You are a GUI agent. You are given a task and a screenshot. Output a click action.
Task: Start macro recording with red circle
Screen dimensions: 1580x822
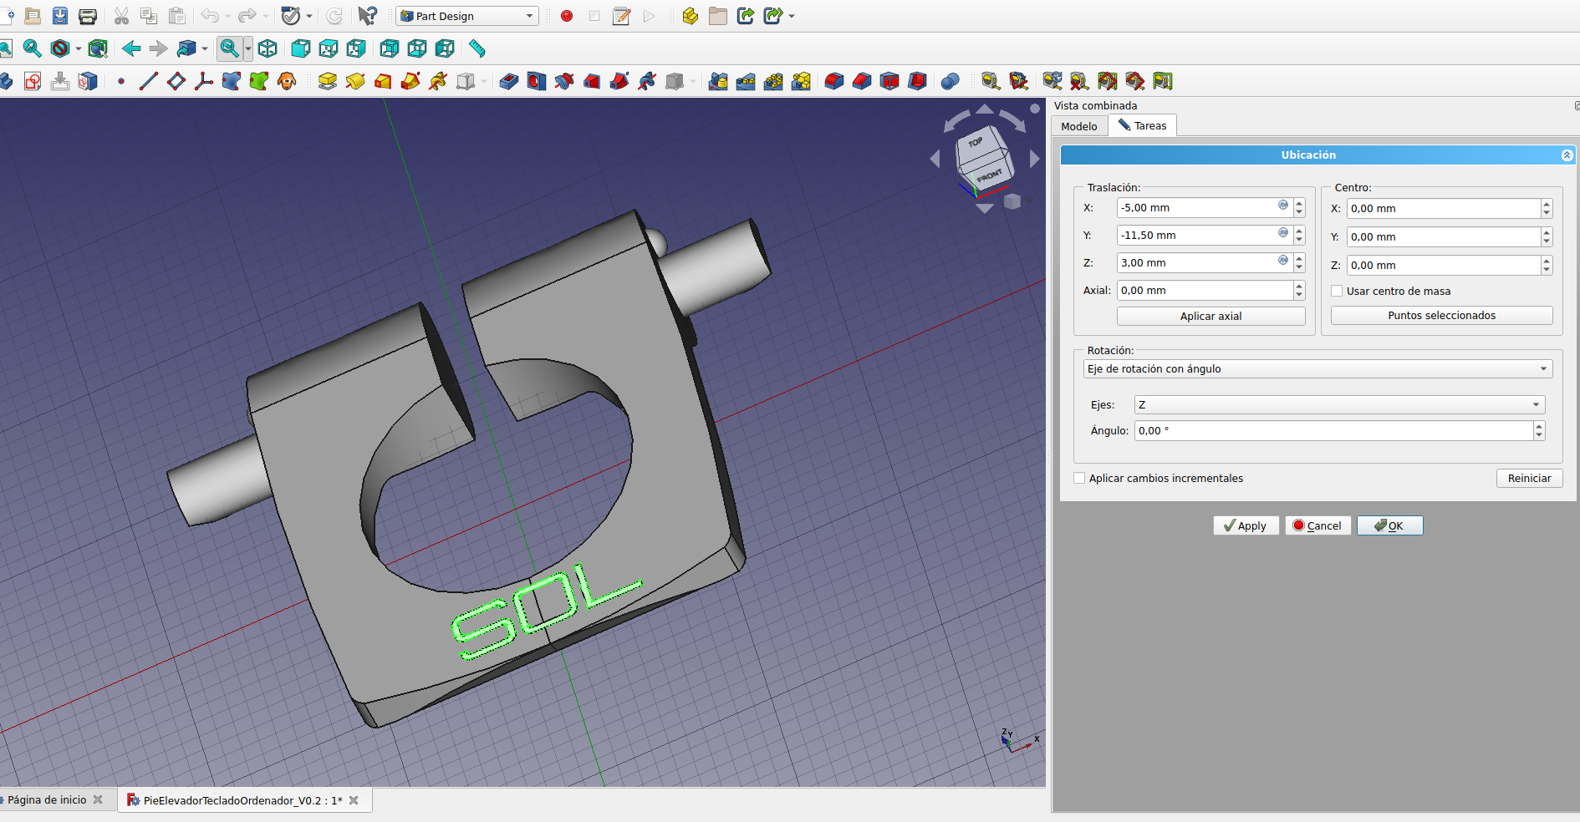[x=567, y=16]
